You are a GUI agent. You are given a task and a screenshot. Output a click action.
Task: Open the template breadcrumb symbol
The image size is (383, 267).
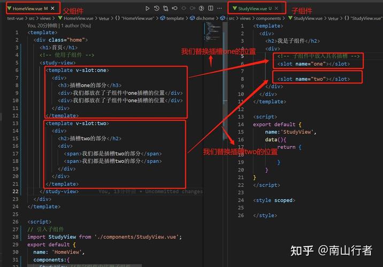(172, 18)
